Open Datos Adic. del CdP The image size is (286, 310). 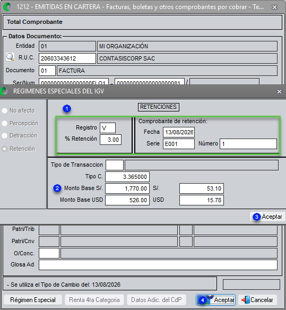(x=157, y=300)
